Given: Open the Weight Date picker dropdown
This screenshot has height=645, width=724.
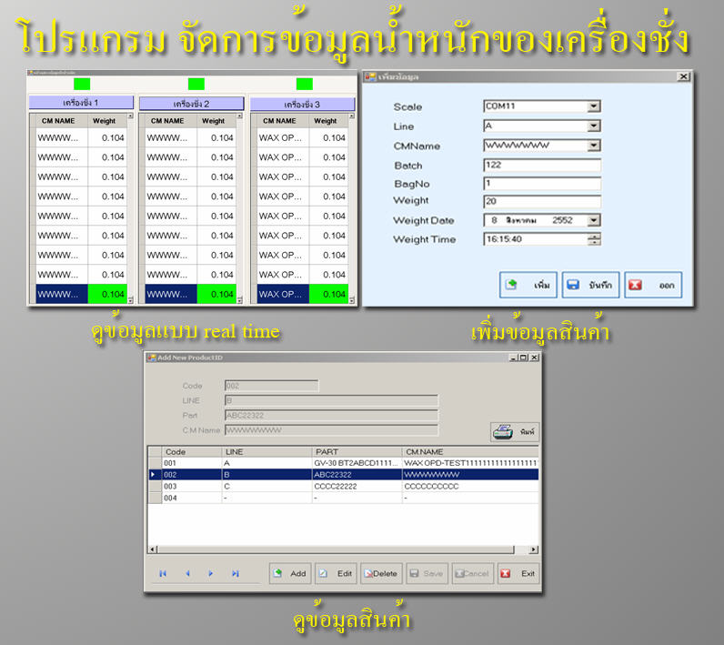Looking at the screenshot, I should 594,220.
